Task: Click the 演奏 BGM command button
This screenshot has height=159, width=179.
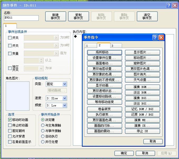Action: pos(142,87)
